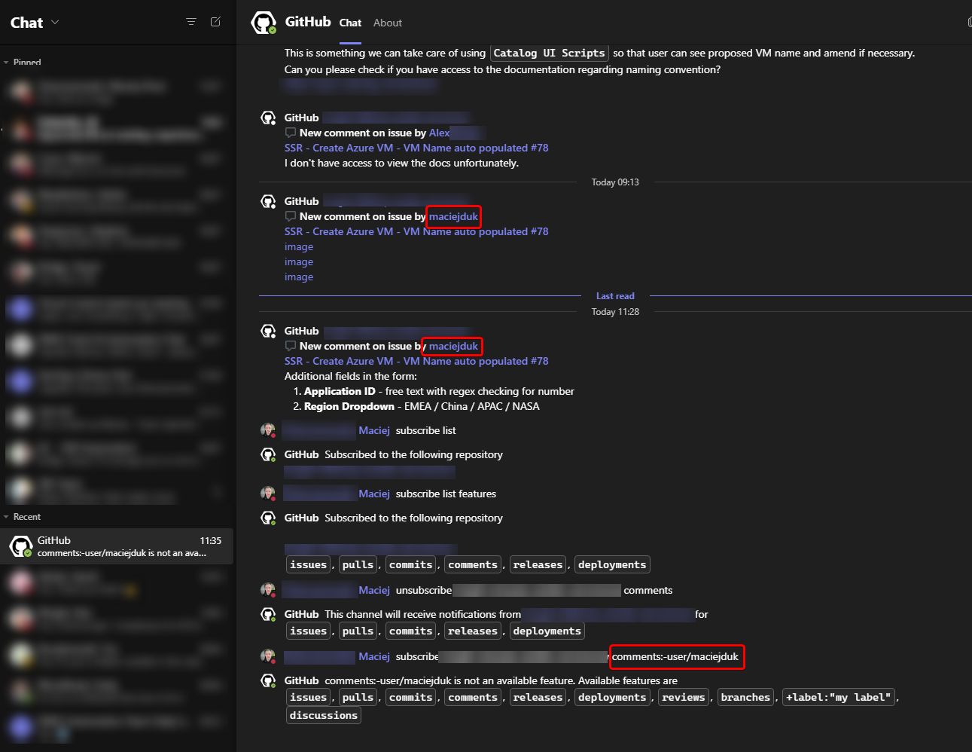Click Maciej mention in comments:-user/maciejduk message
972x752 pixels.
[374, 656]
